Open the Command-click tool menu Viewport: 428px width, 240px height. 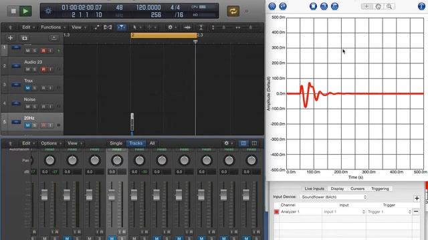click(152, 27)
